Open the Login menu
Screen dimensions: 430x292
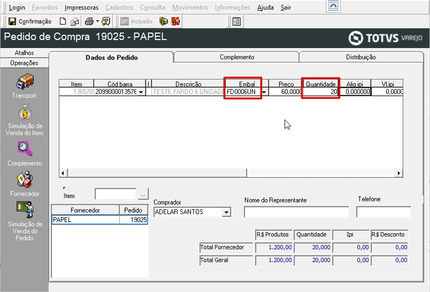pos(17,7)
